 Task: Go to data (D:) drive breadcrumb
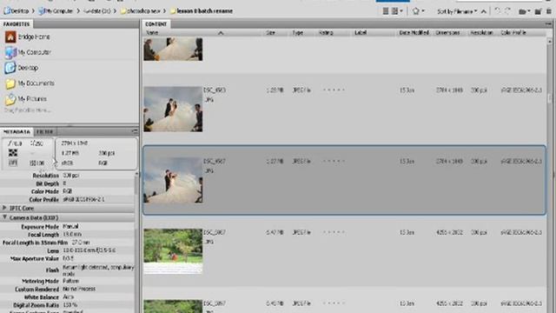click(97, 11)
